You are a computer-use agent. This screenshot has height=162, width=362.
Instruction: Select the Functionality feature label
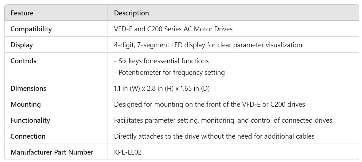[28, 120]
